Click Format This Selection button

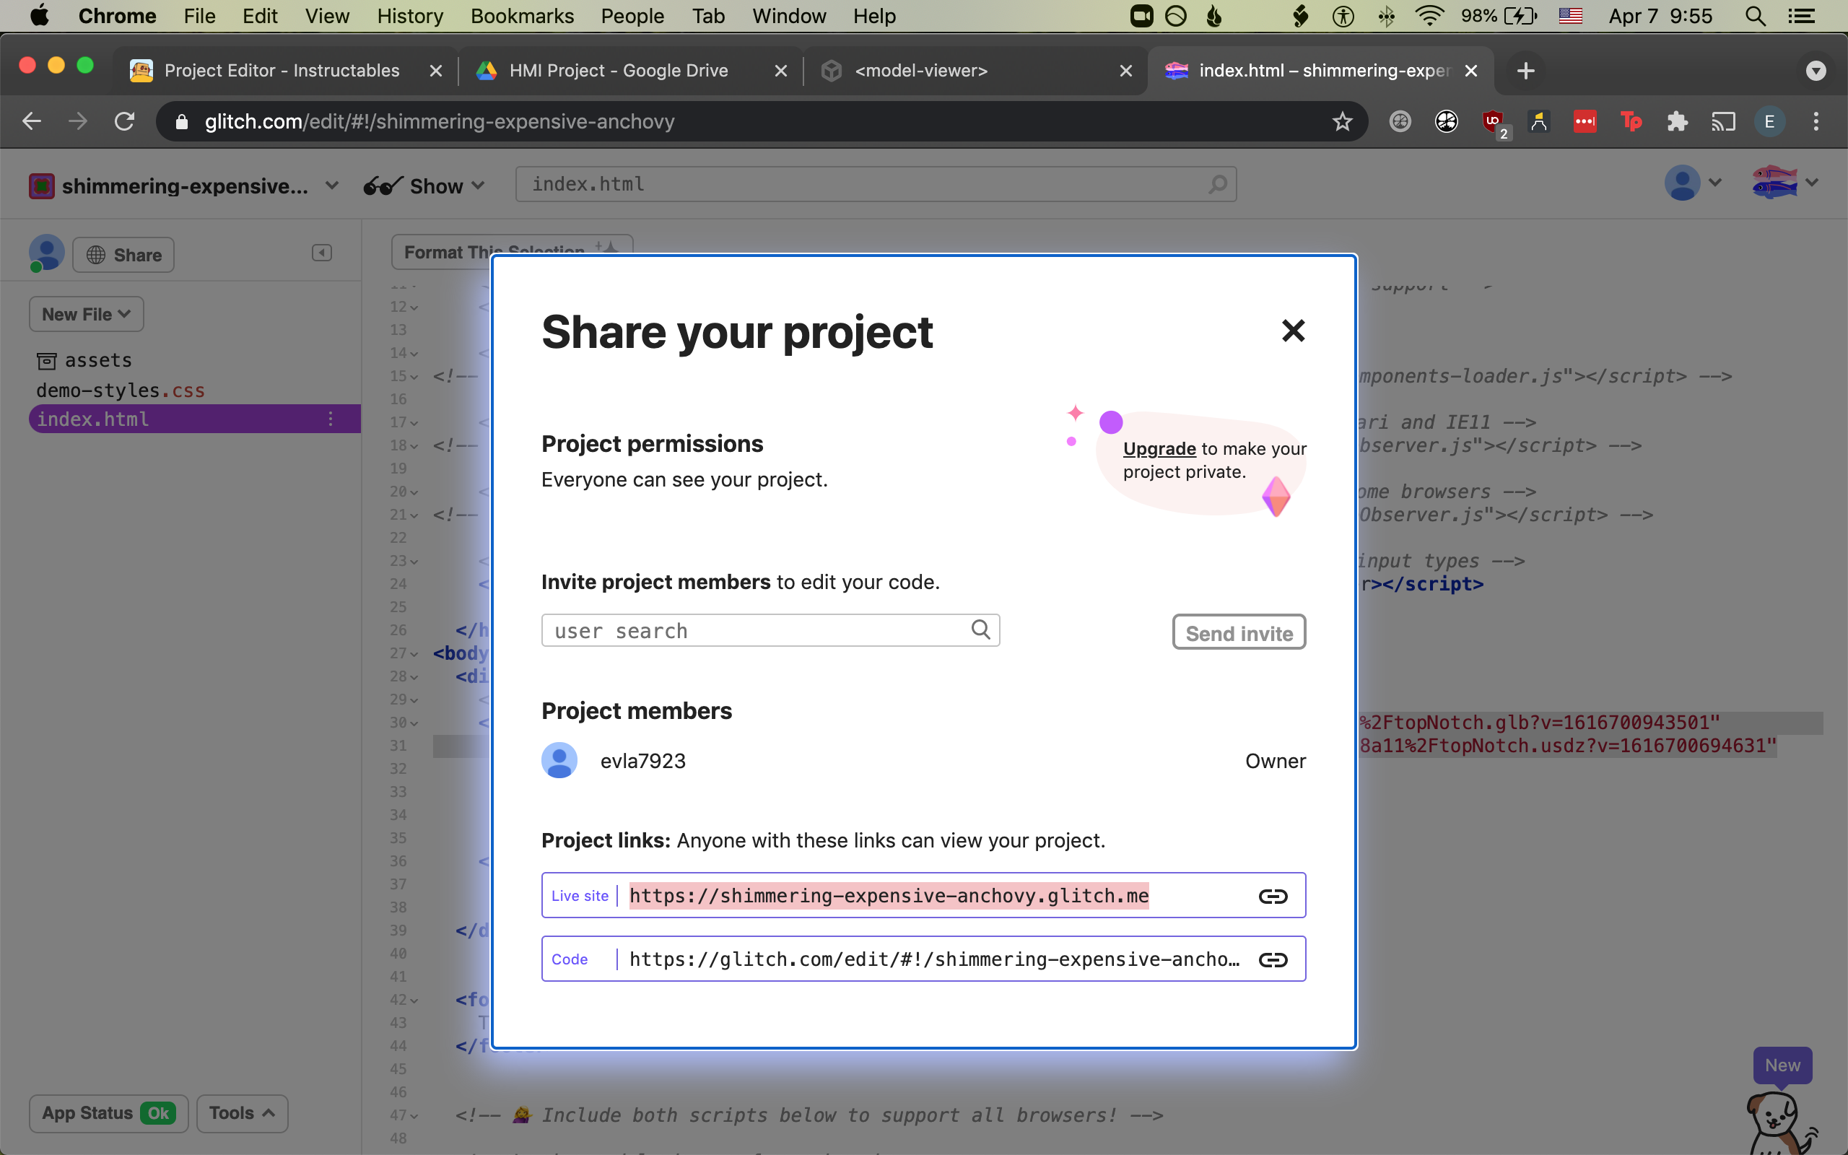[x=512, y=251]
